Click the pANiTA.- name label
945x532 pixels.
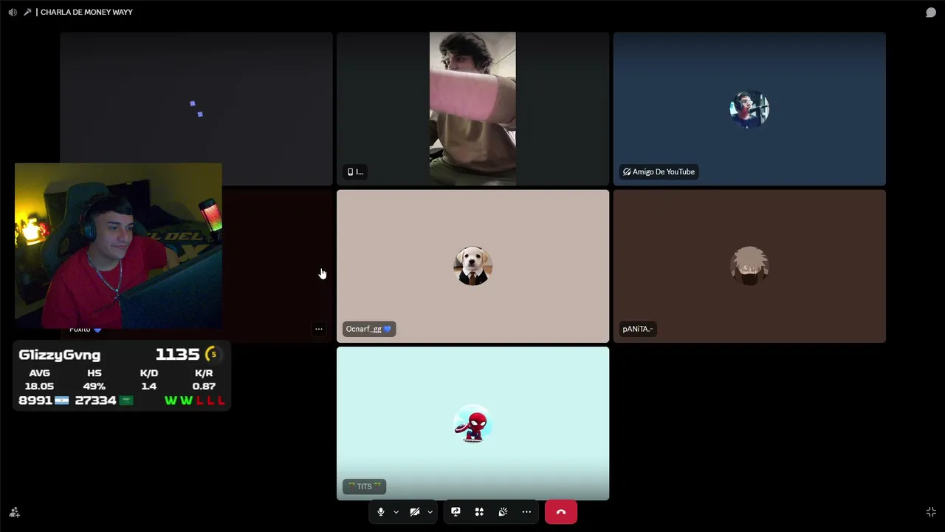click(x=638, y=330)
